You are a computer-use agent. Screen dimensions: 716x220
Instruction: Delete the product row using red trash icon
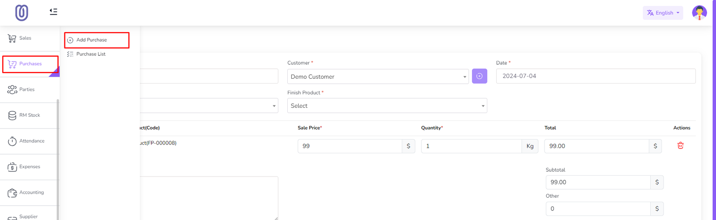click(x=680, y=146)
